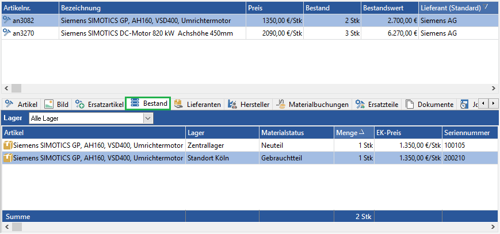This screenshot has width=500, height=234.
Task: Click lower table horizontal scrollbar thumb
Action: [x=16, y=227]
